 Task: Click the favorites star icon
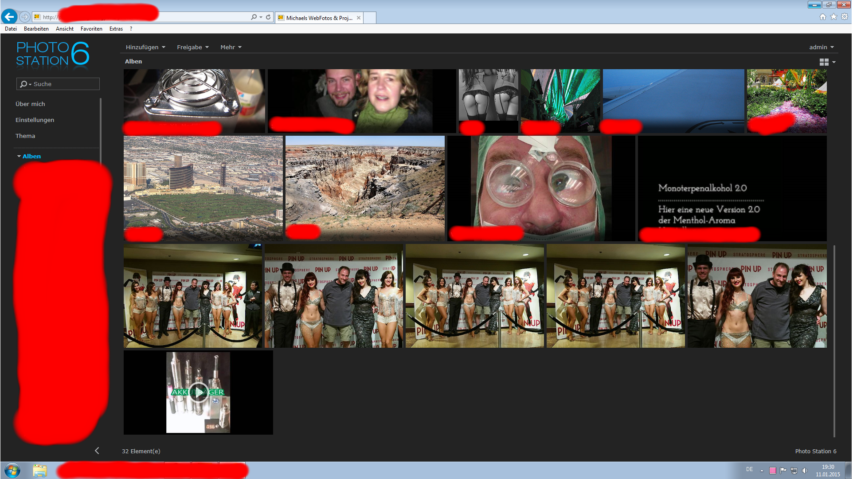833,17
